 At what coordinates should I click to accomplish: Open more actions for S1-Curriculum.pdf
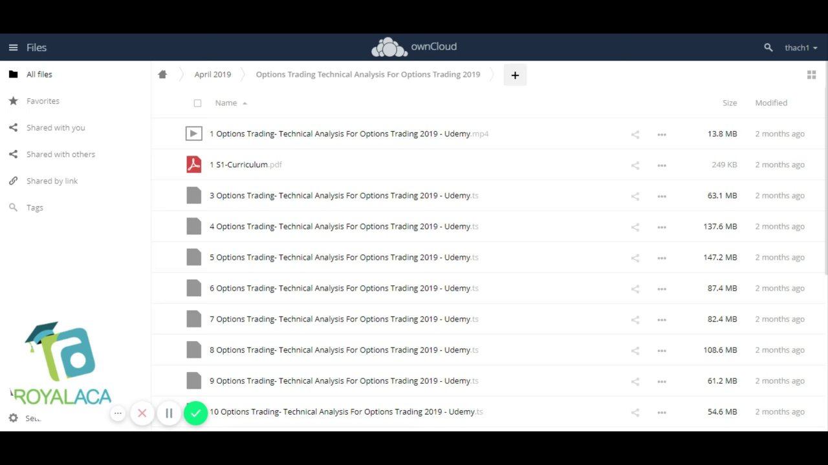(x=662, y=165)
